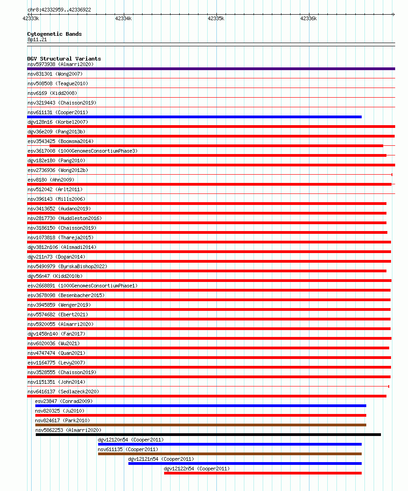Open nsv611131 (Cooper2011) variant entry
The image size is (408, 491).
[x=58, y=112]
